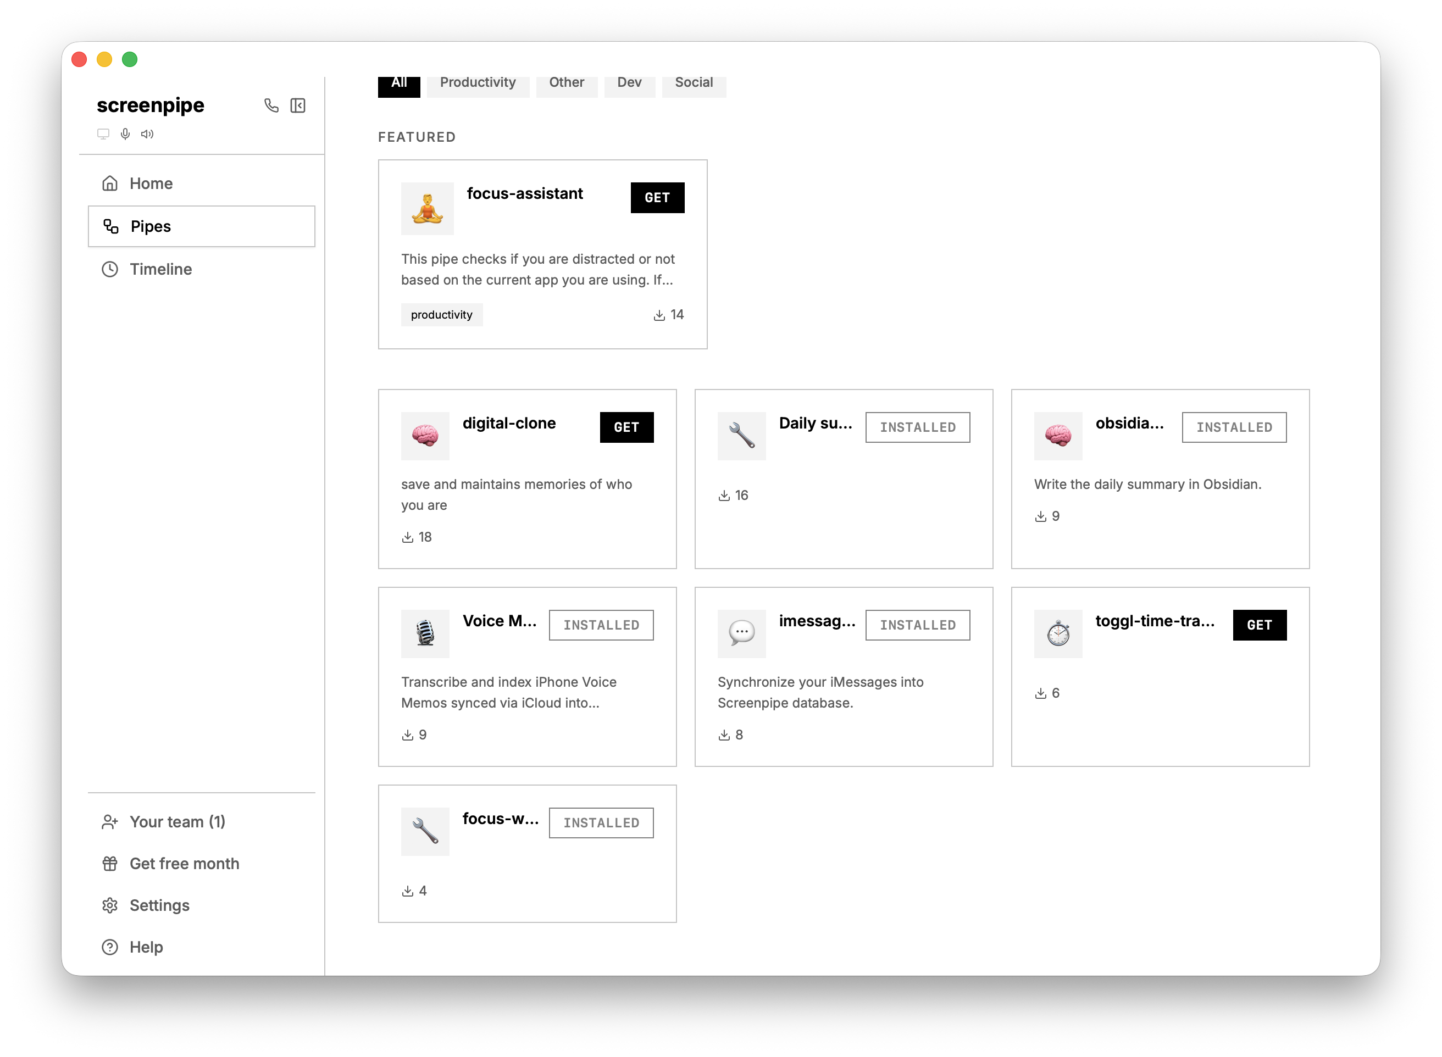Open Settings from the sidebar
This screenshot has height=1057, width=1442.
click(x=159, y=905)
